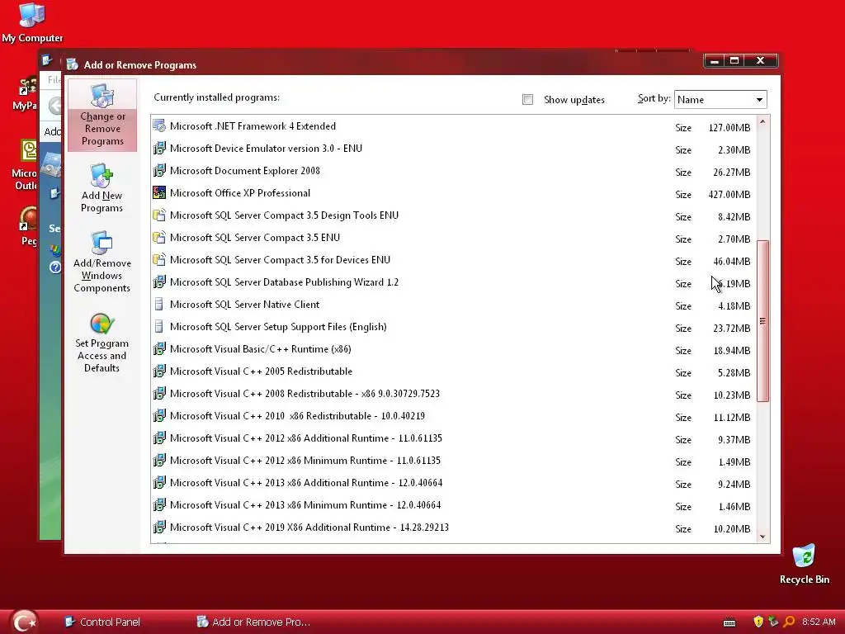Click the 2.30MB size value

[734, 150]
